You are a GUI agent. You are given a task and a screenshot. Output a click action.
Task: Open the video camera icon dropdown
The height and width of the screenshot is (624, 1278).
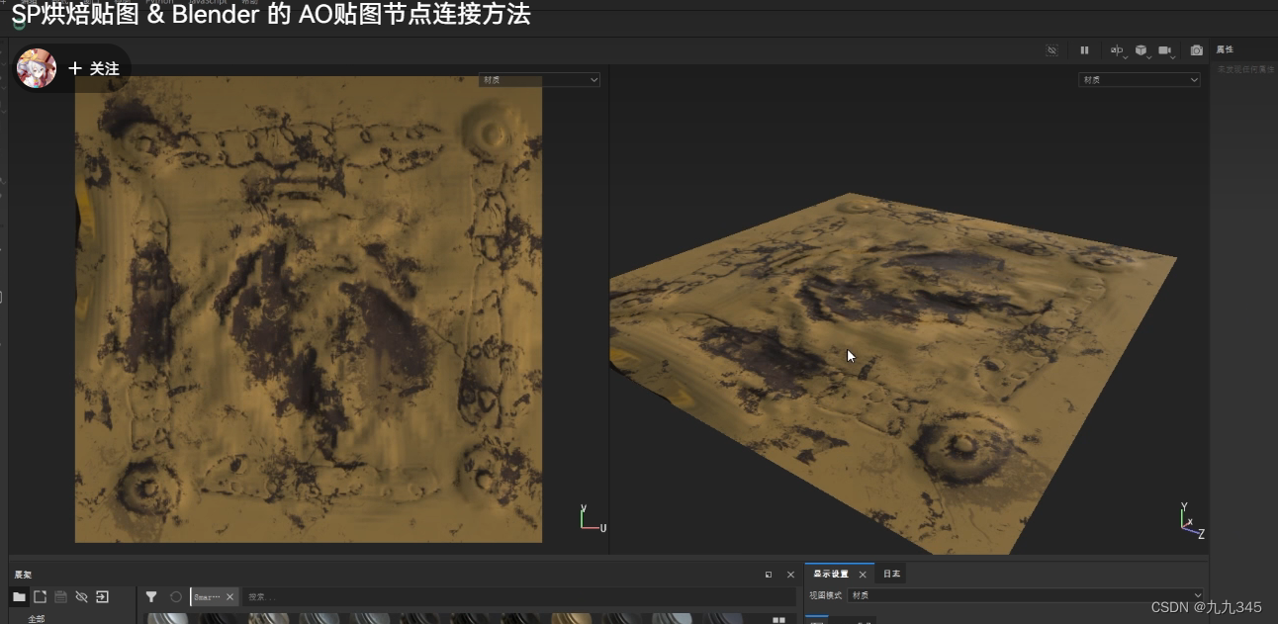(x=1166, y=50)
